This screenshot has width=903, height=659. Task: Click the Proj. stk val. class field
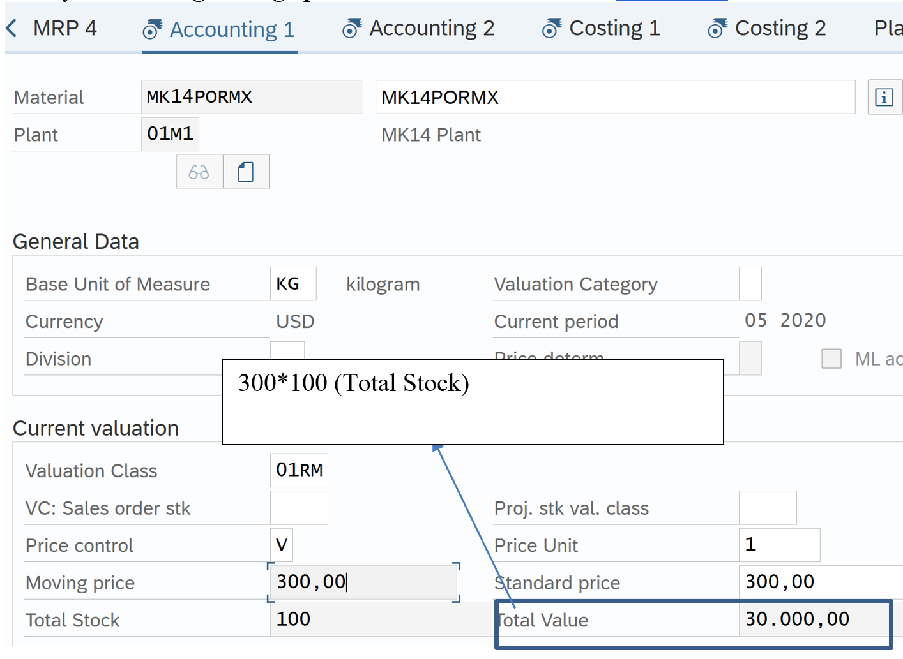point(767,508)
